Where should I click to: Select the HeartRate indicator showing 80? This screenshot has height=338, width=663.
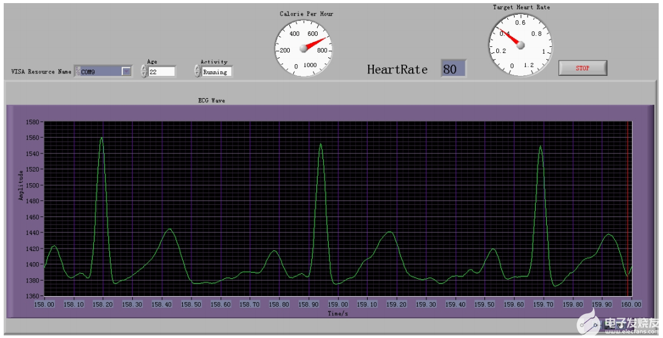coord(452,69)
